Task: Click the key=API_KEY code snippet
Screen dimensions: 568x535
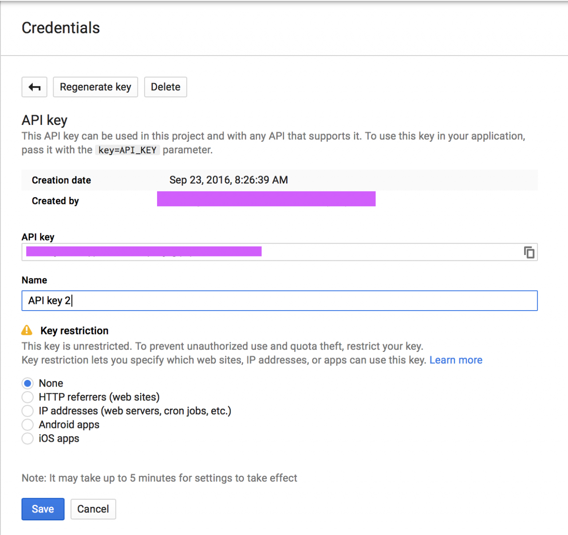Action: (x=127, y=150)
